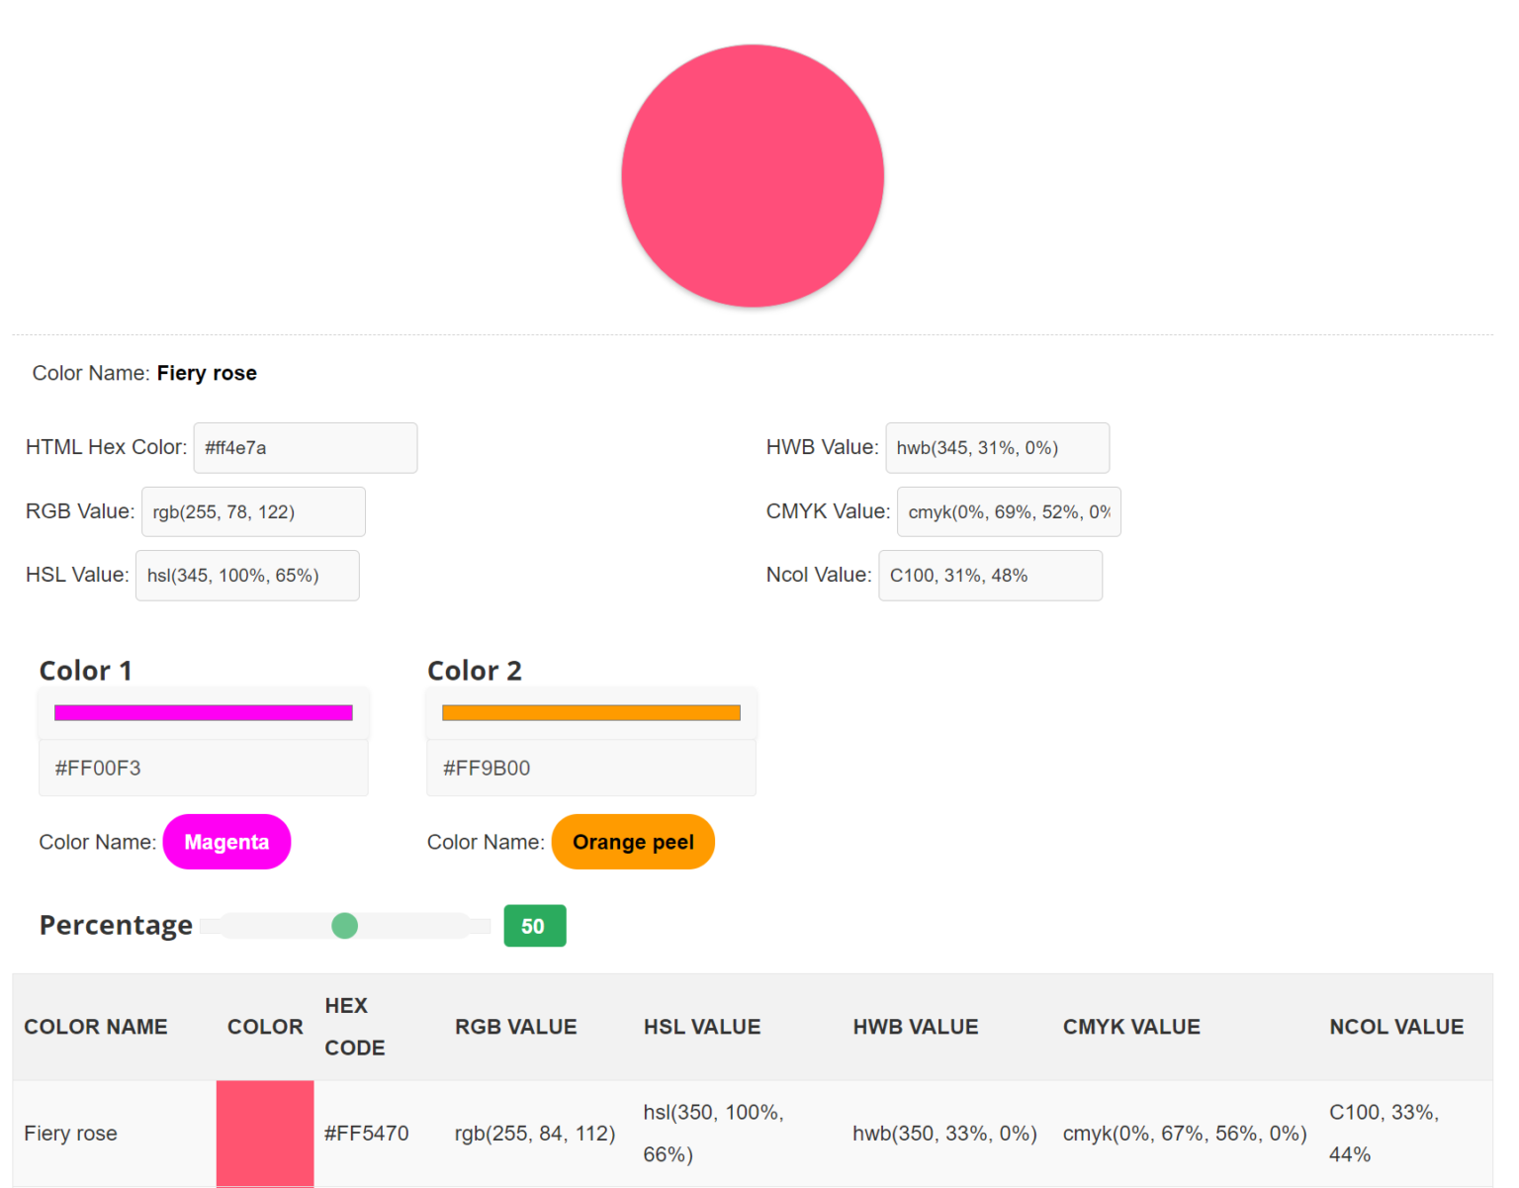This screenshot has height=1188, width=1519.
Task: Click the Magenta color name pill
Action: click(226, 842)
